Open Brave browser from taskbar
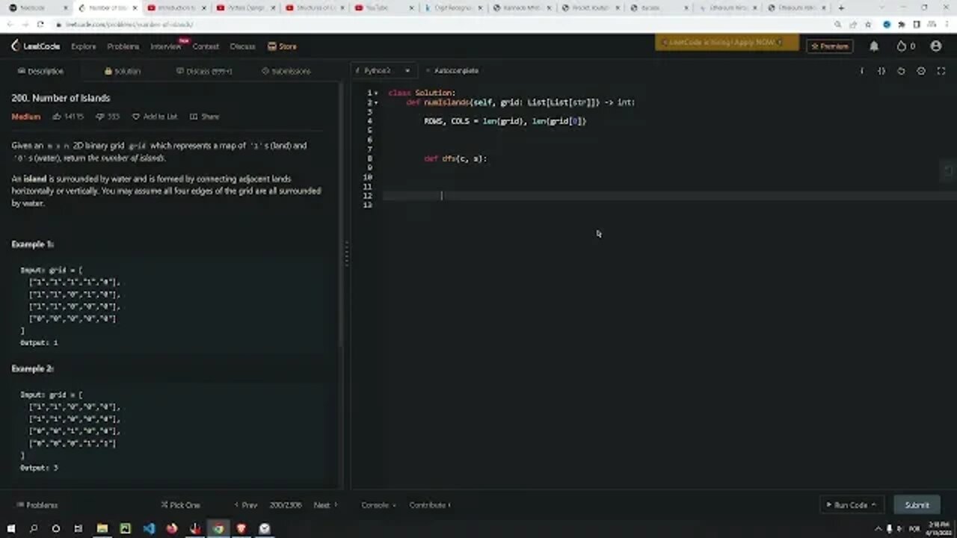Viewport: 957px width, 538px height. (x=241, y=528)
